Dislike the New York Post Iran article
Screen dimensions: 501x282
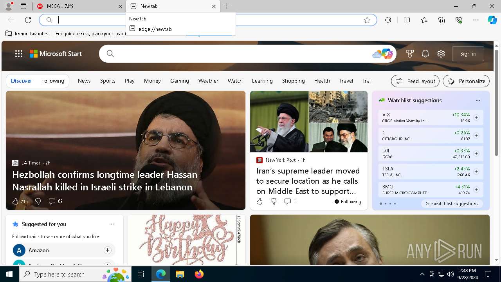click(x=274, y=201)
